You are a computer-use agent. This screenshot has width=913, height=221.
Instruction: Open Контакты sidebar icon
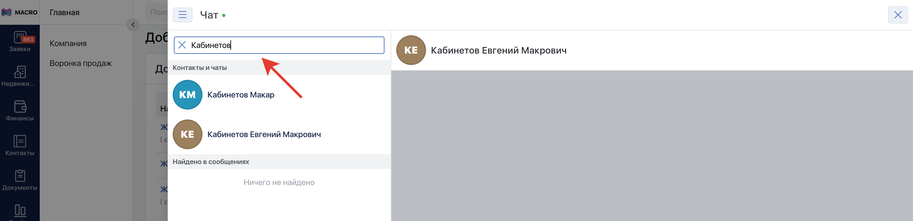pyautogui.click(x=20, y=141)
